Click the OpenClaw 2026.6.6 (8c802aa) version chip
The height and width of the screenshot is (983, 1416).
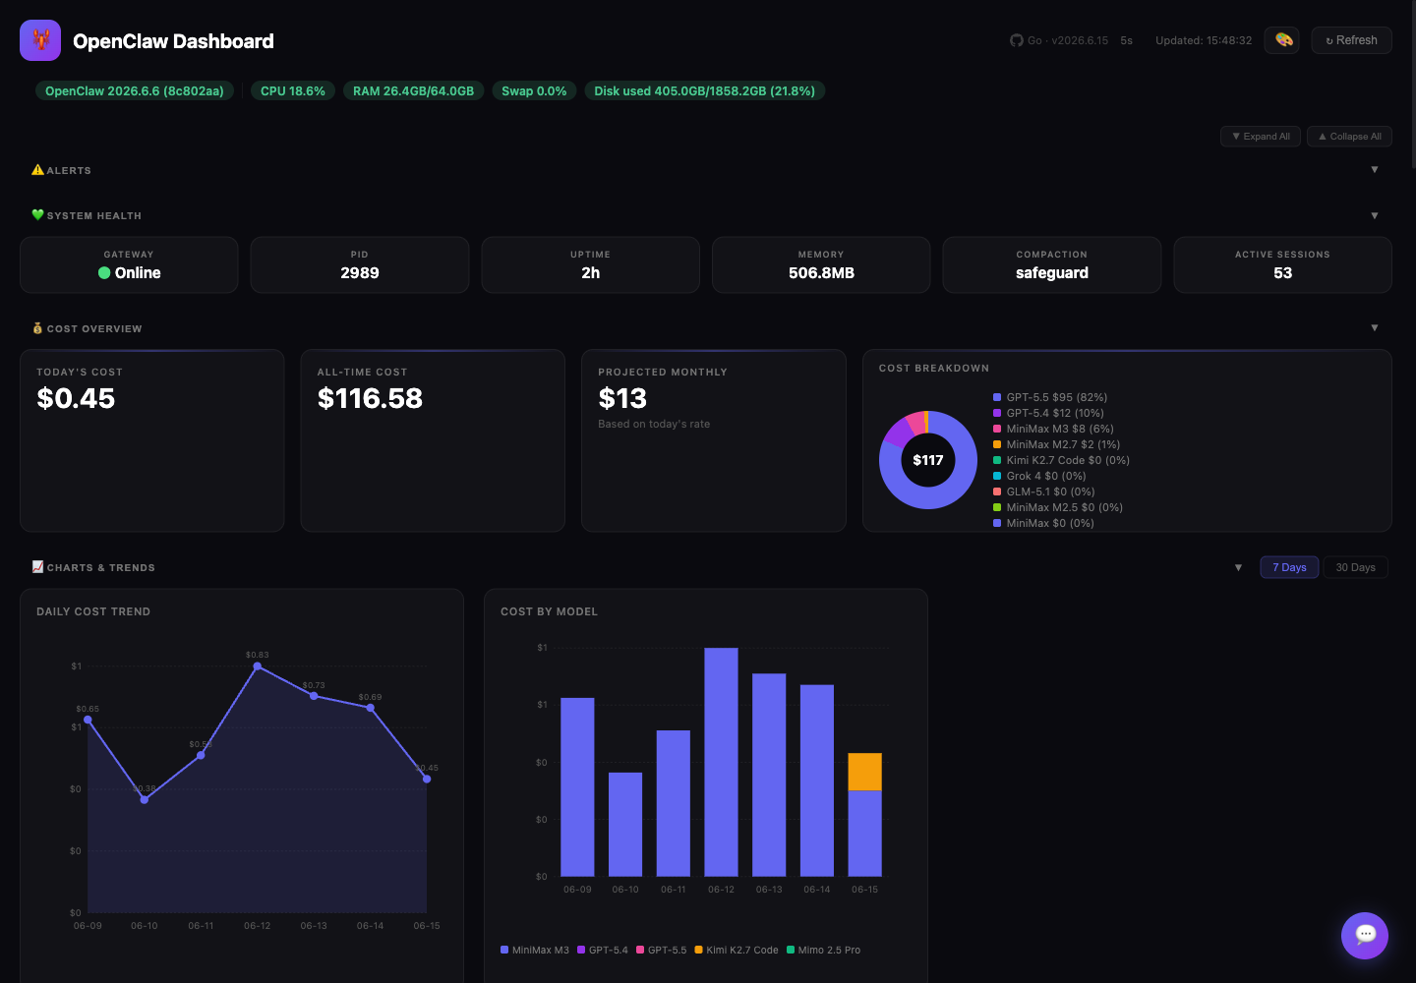(135, 91)
